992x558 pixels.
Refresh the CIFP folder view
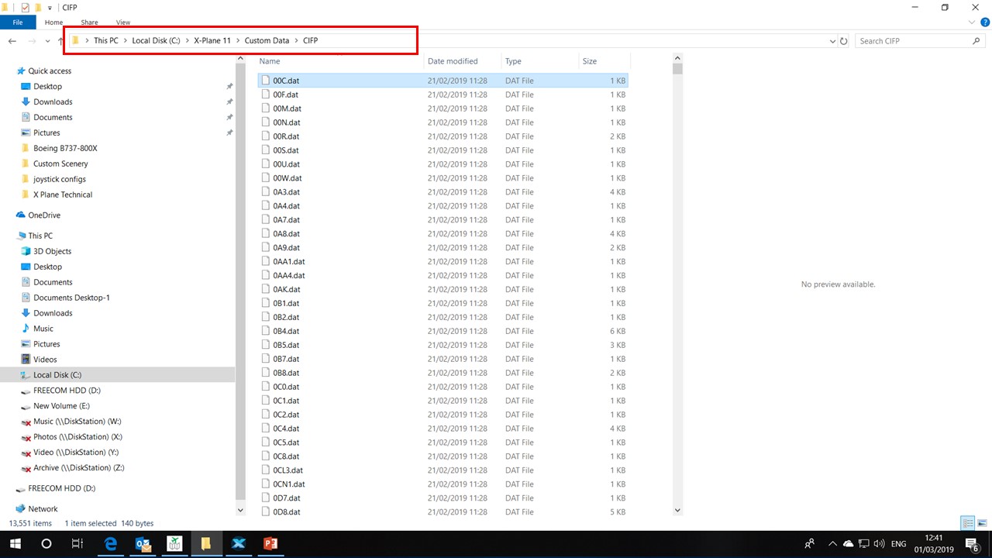pyautogui.click(x=844, y=41)
